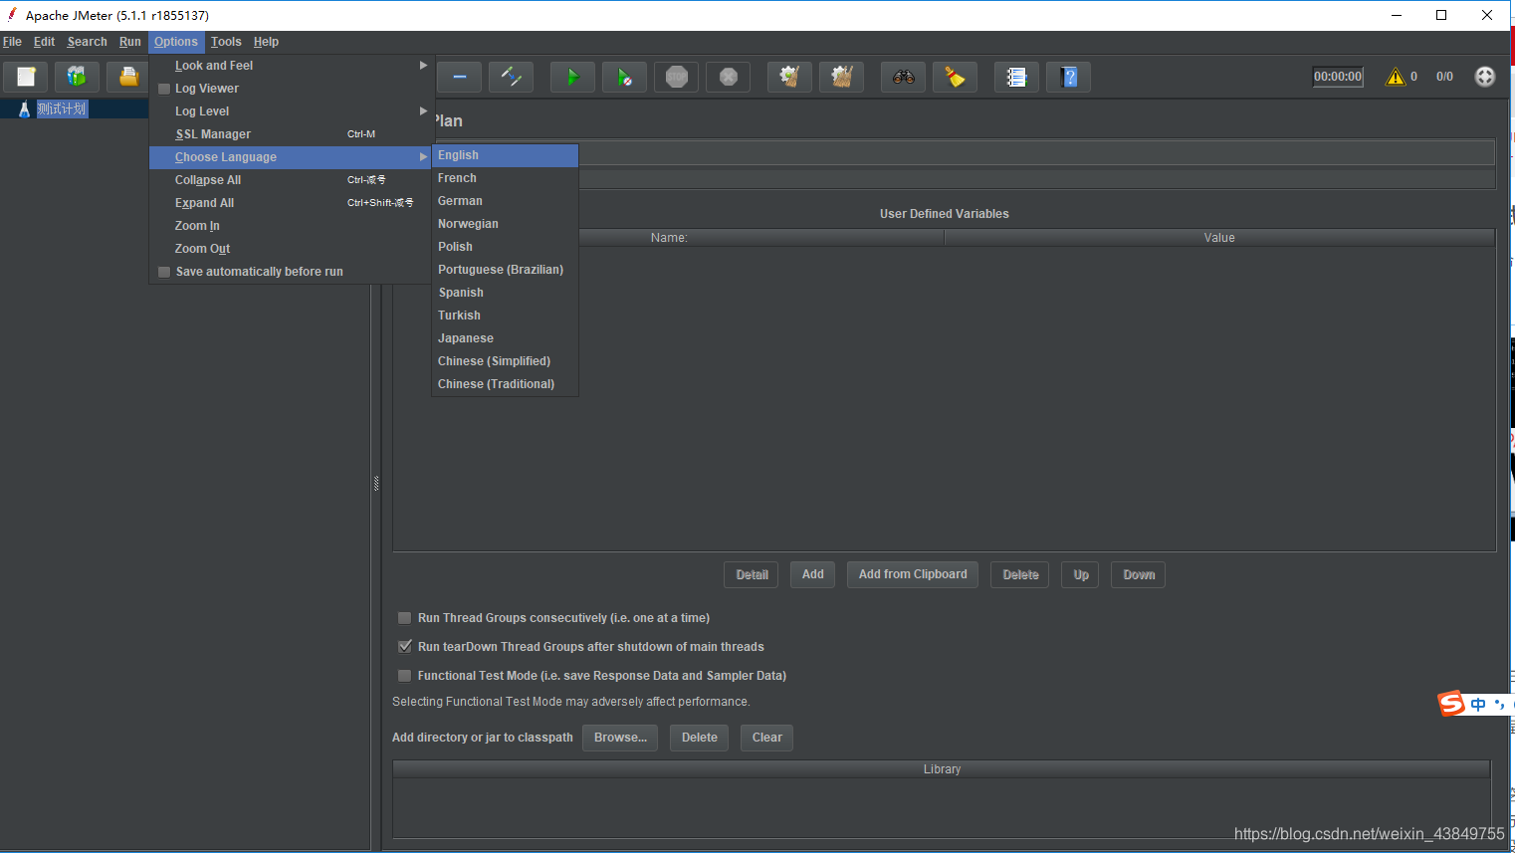Select the test plan flask tree node
This screenshot has height=853, width=1515.
25,108
